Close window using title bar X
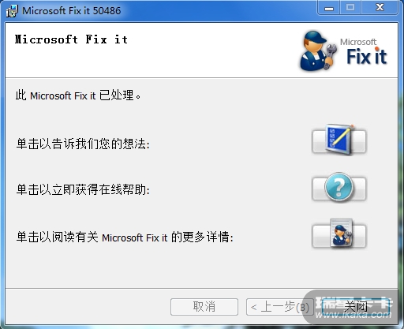The height and width of the screenshot is (329, 404). click(380, 8)
